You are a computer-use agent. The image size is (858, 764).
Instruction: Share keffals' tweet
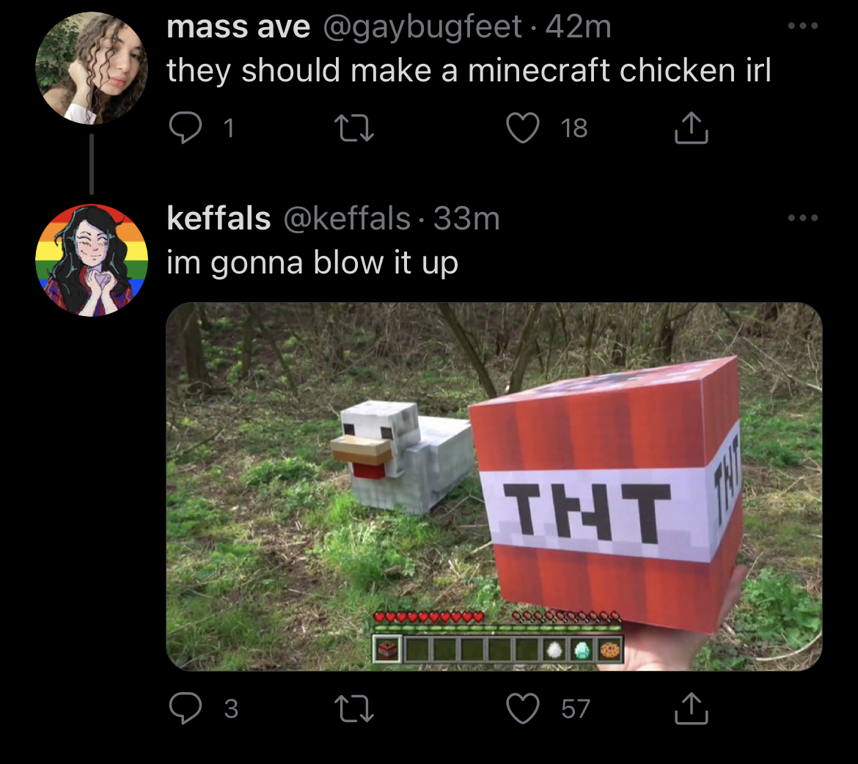(691, 708)
